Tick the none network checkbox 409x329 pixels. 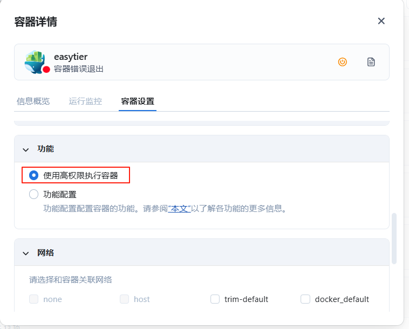[33, 299]
